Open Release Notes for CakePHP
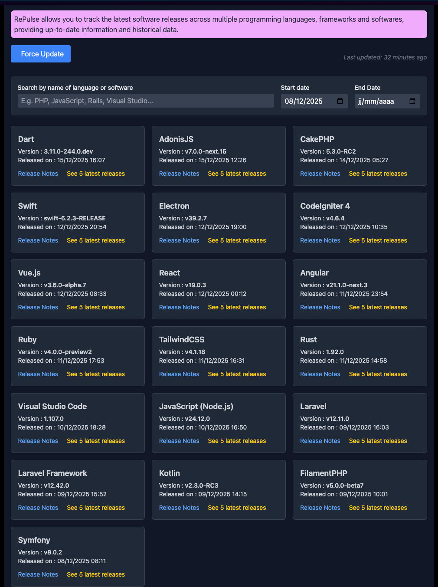The image size is (438, 587). click(320, 174)
